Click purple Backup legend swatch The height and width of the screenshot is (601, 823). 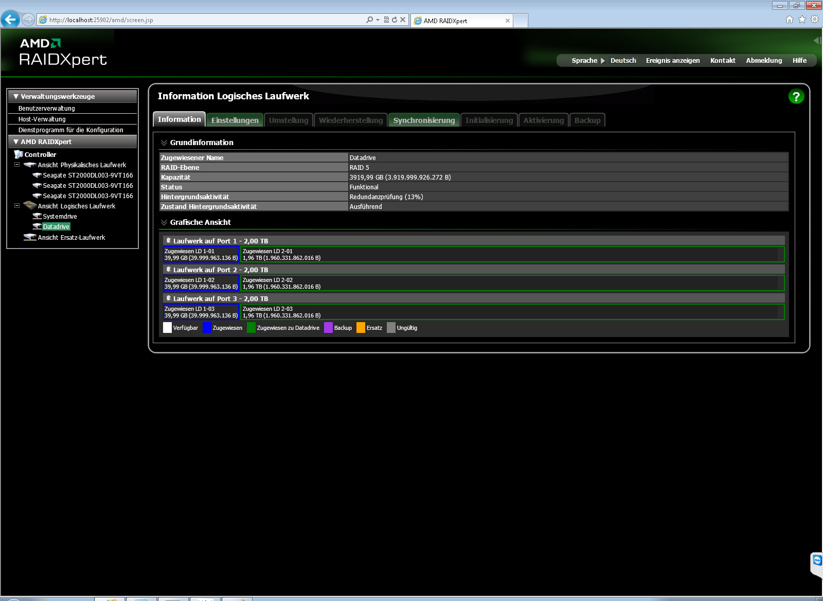[x=328, y=328]
